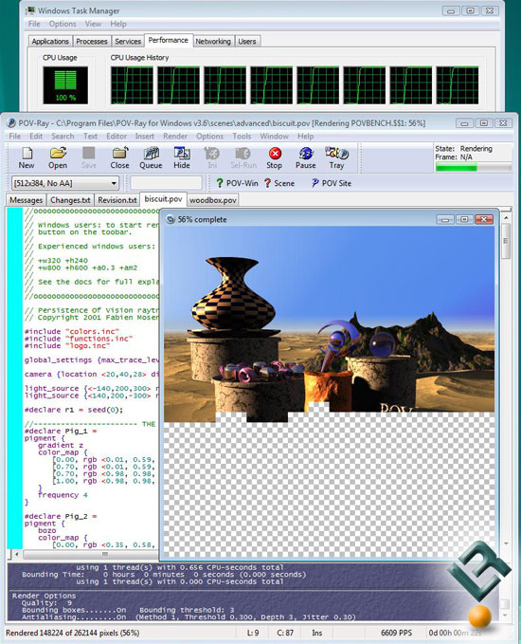Viewport: 521px width, 644px height.
Task: Open the Search menu in POV-Ray
Action: pos(63,136)
